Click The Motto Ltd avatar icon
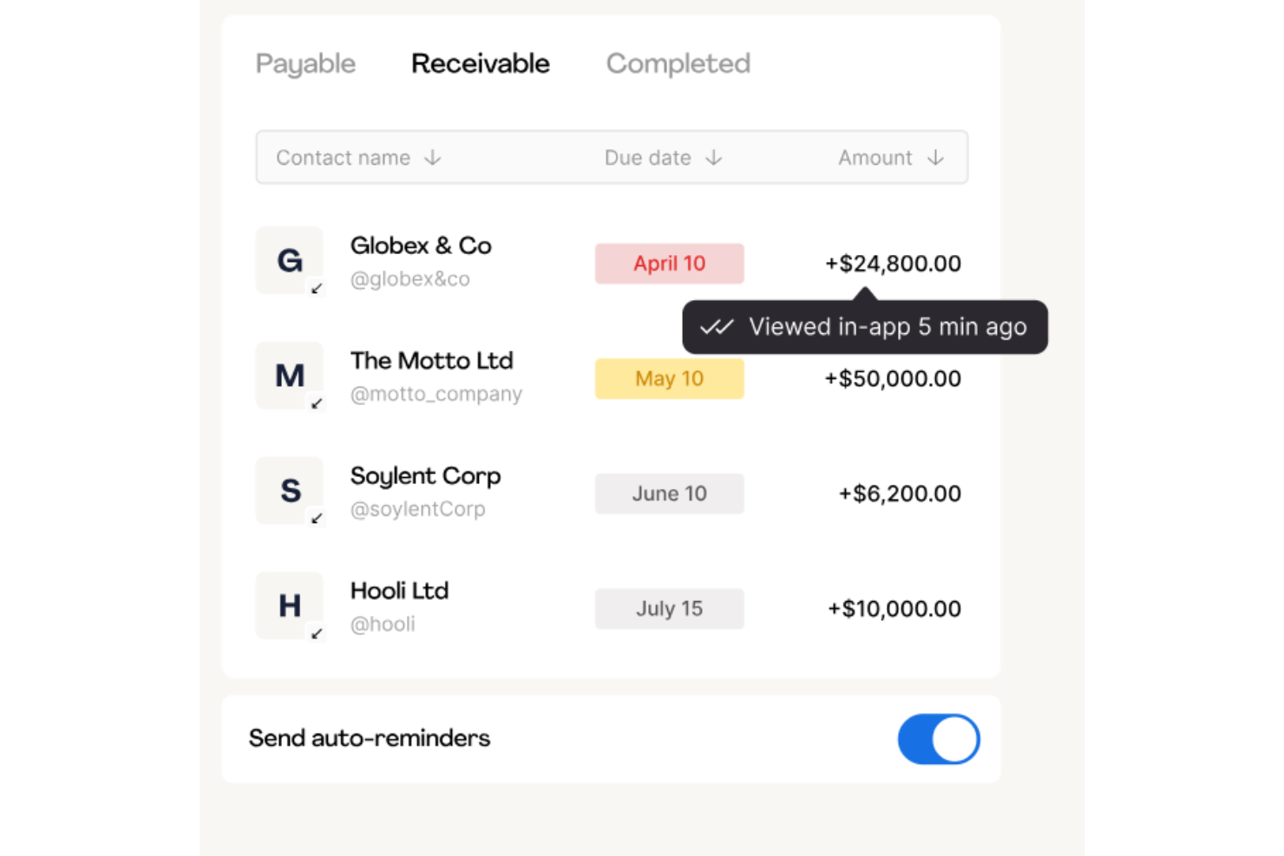 click(x=290, y=376)
